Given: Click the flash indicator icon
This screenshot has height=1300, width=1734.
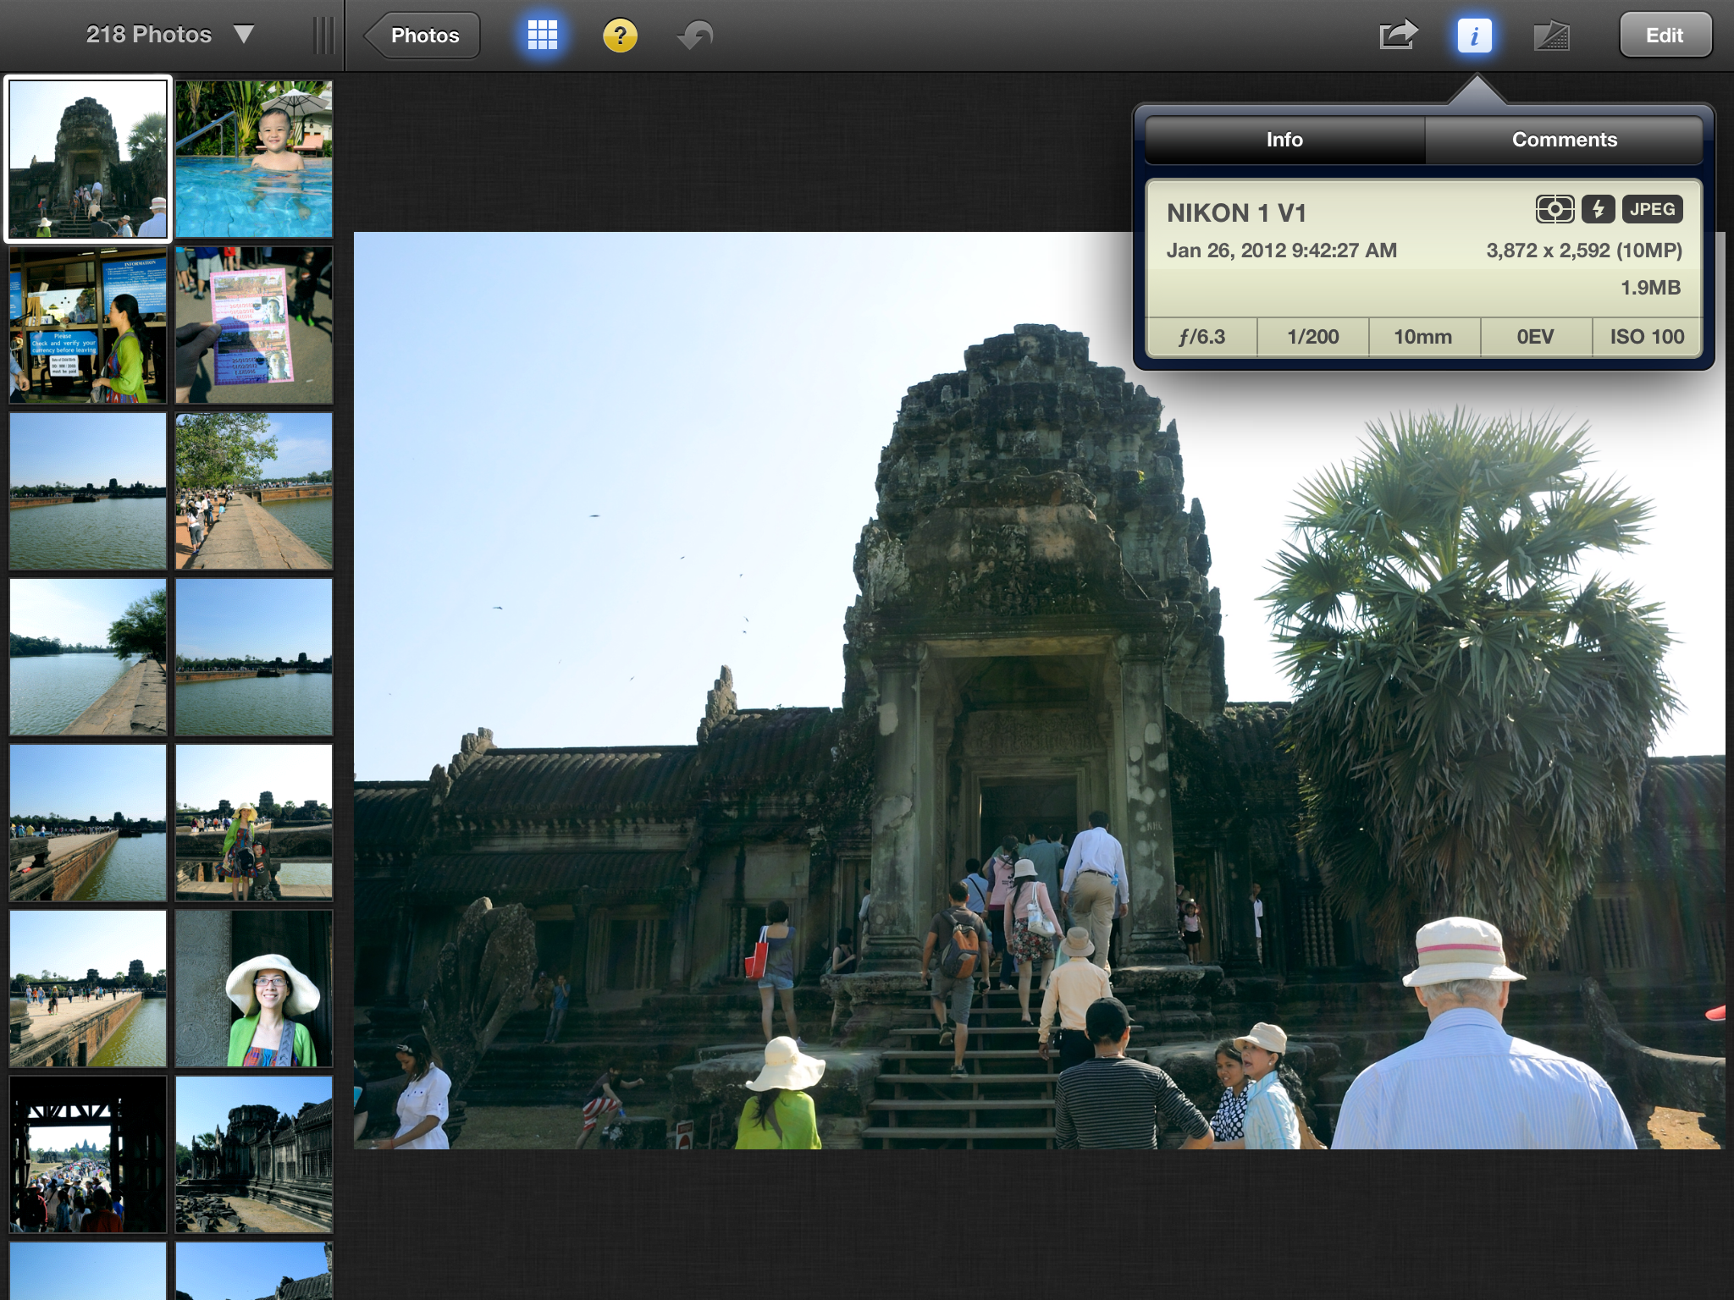Looking at the screenshot, I should point(1598,209).
